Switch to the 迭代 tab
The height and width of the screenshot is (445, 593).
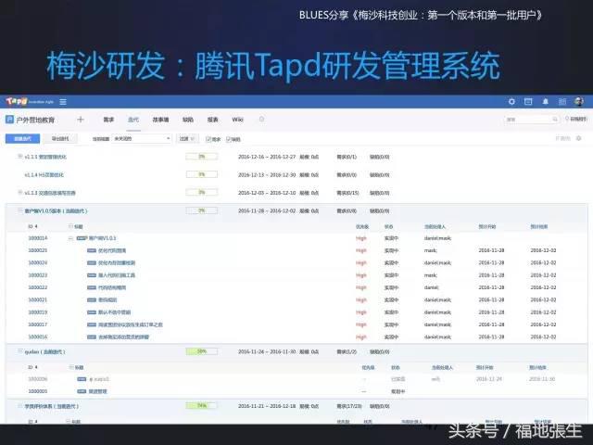(133, 120)
